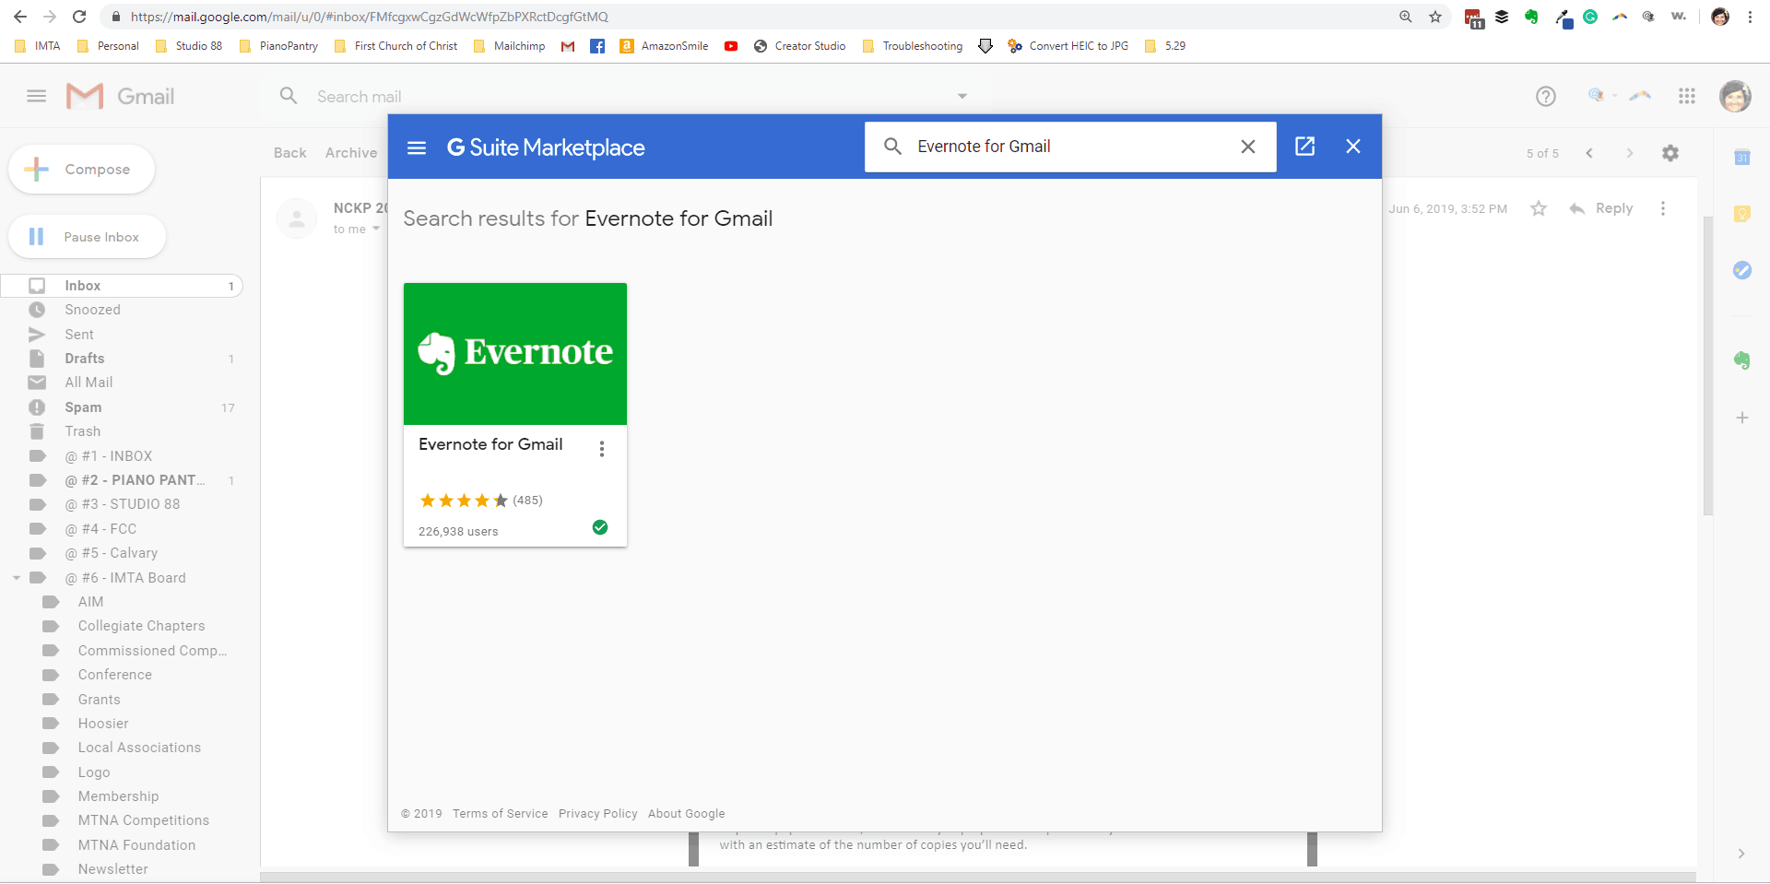1770x884 pixels.
Task: Click Back button in mail toolbar
Action: click(x=289, y=153)
